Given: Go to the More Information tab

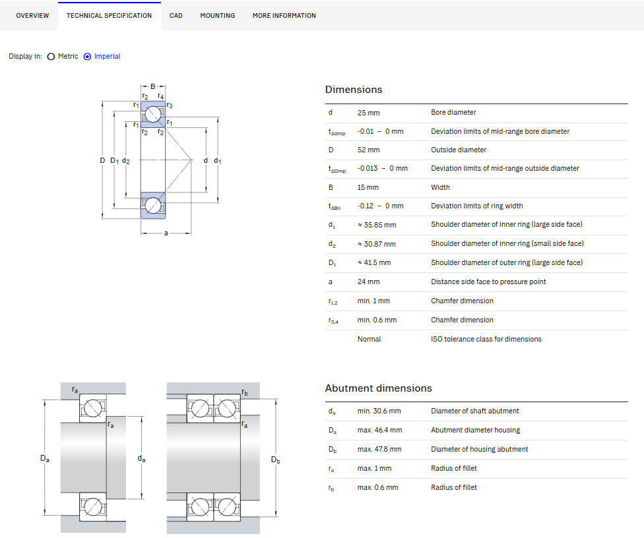Looking at the screenshot, I should (284, 16).
